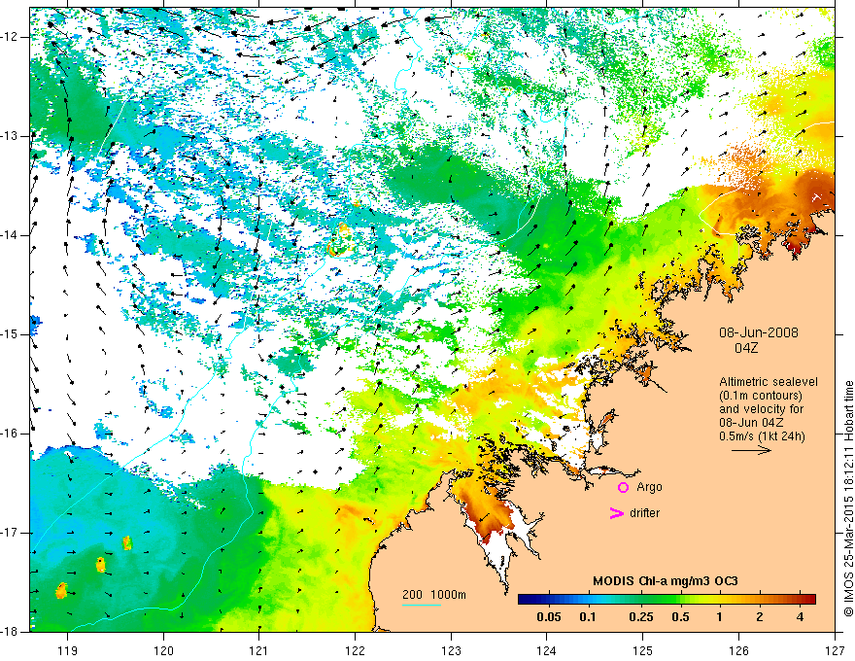Image resolution: width=855 pixels, height=661 pixels.
Task: Click the time label 04Z
Action: [x=746, y=348]
